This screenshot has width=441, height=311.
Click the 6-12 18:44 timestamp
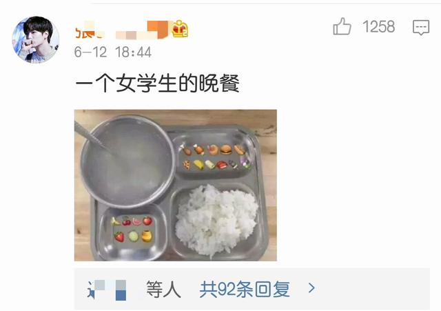click(x=113, y=52)
